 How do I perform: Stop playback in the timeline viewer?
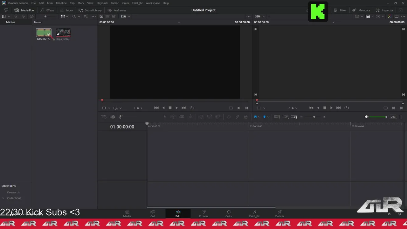325,108
